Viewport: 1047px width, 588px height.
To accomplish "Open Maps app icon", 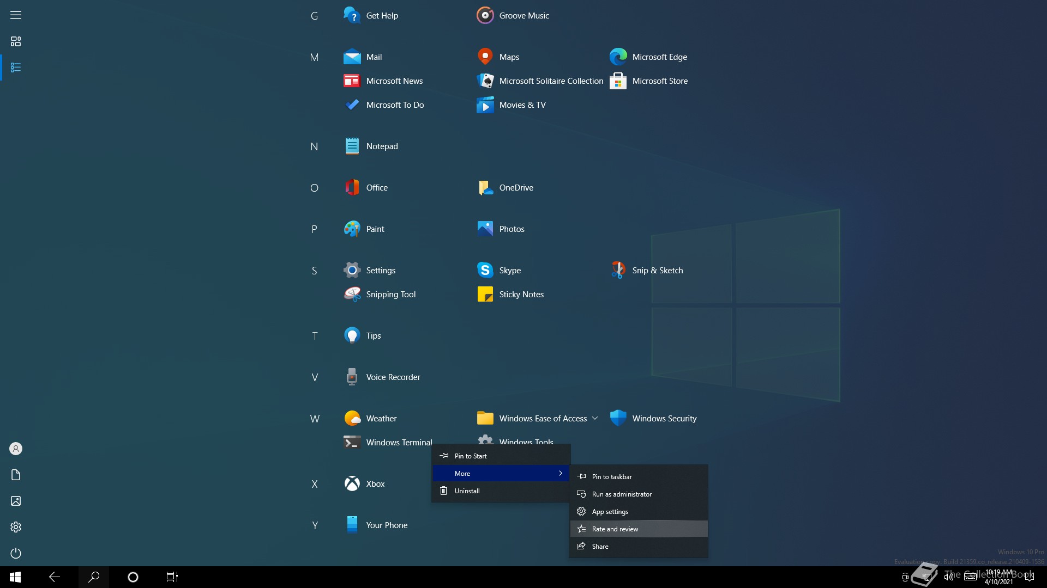I will 485,57.
